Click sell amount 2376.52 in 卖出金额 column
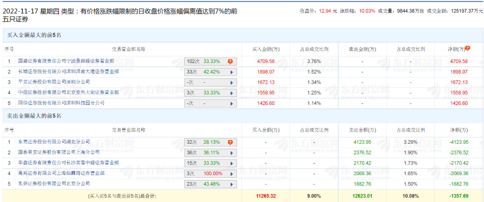 [363, 152]
